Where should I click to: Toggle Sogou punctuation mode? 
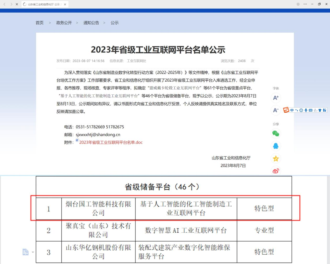[x=297, y=110]
